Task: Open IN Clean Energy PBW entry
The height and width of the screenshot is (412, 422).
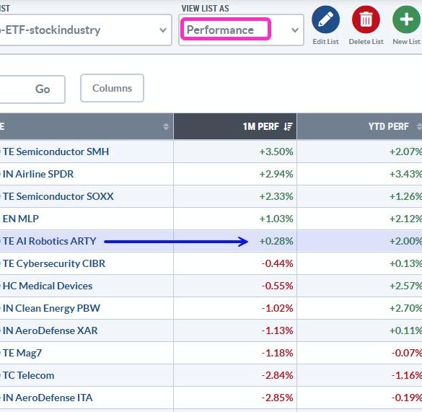Action: coord(51,308)
